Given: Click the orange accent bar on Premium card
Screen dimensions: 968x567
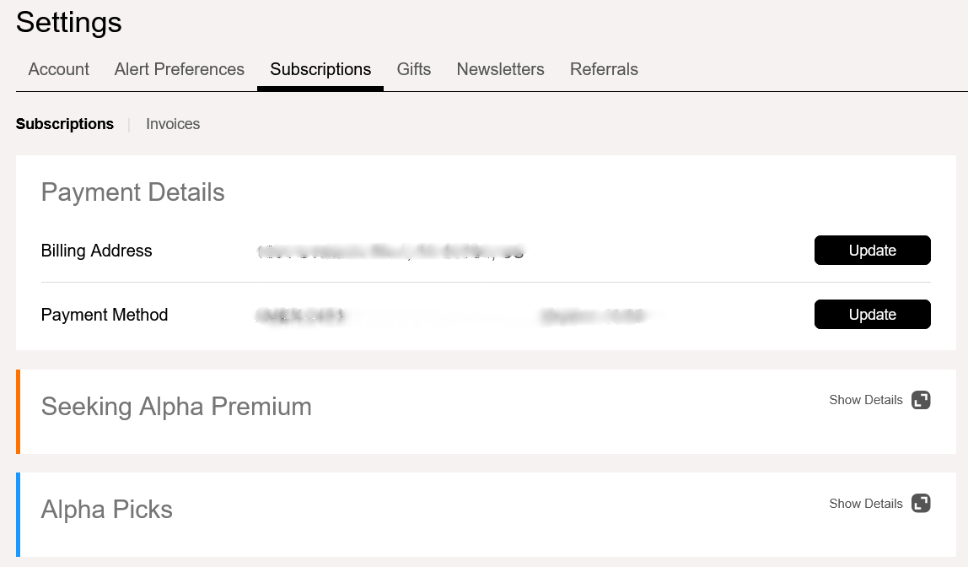Looking at the screenshot, I should [x=18, y=411].
